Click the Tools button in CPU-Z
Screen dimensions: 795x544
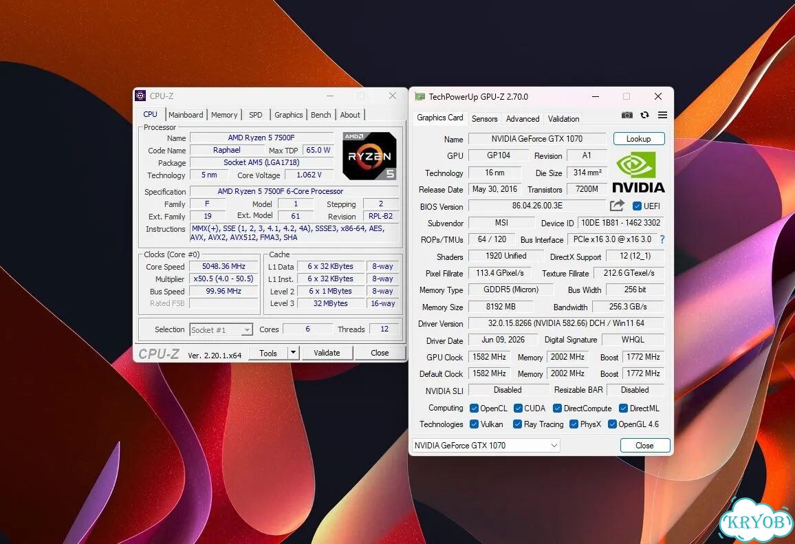point(268,352)
